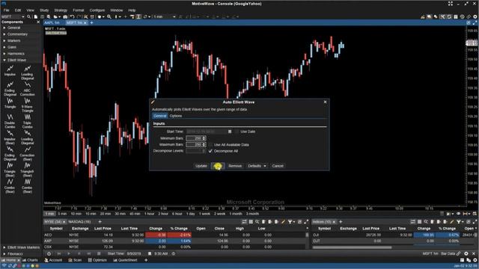This screenshot has height=269, width=479.
Task: Click the pencil icon in Auto Elliott Wave dialog title
Action: click(x=153, y=102)
